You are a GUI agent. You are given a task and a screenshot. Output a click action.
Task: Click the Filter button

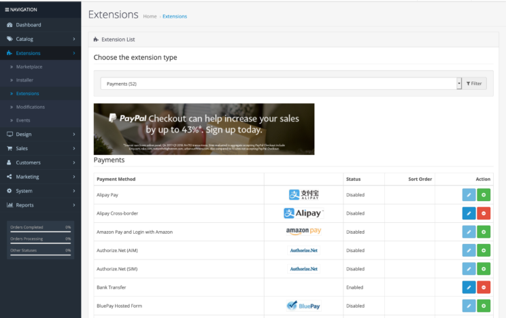(474, 84)
